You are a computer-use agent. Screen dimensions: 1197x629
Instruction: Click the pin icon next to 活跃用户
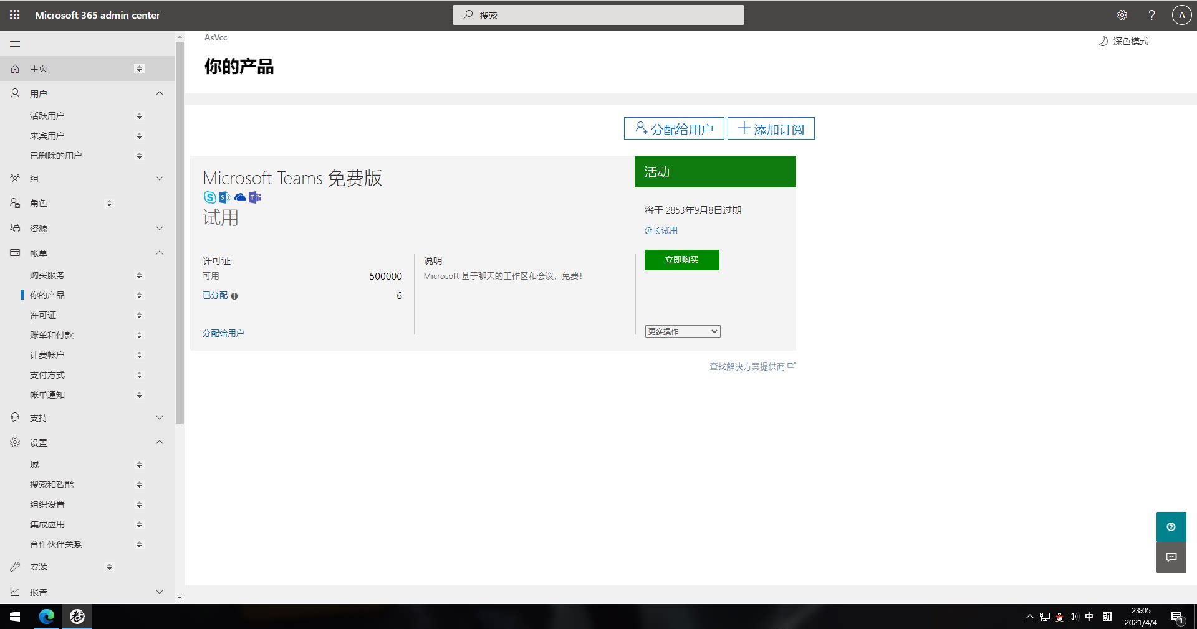(139, 116)
